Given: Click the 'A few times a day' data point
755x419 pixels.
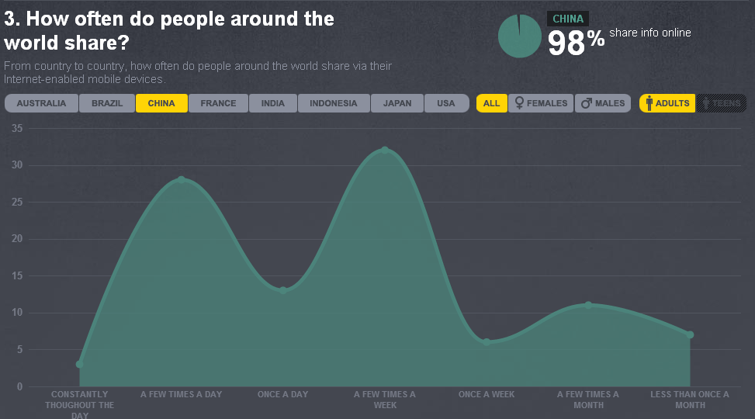Looking at the screenshot, I should [x=182, y=179].
